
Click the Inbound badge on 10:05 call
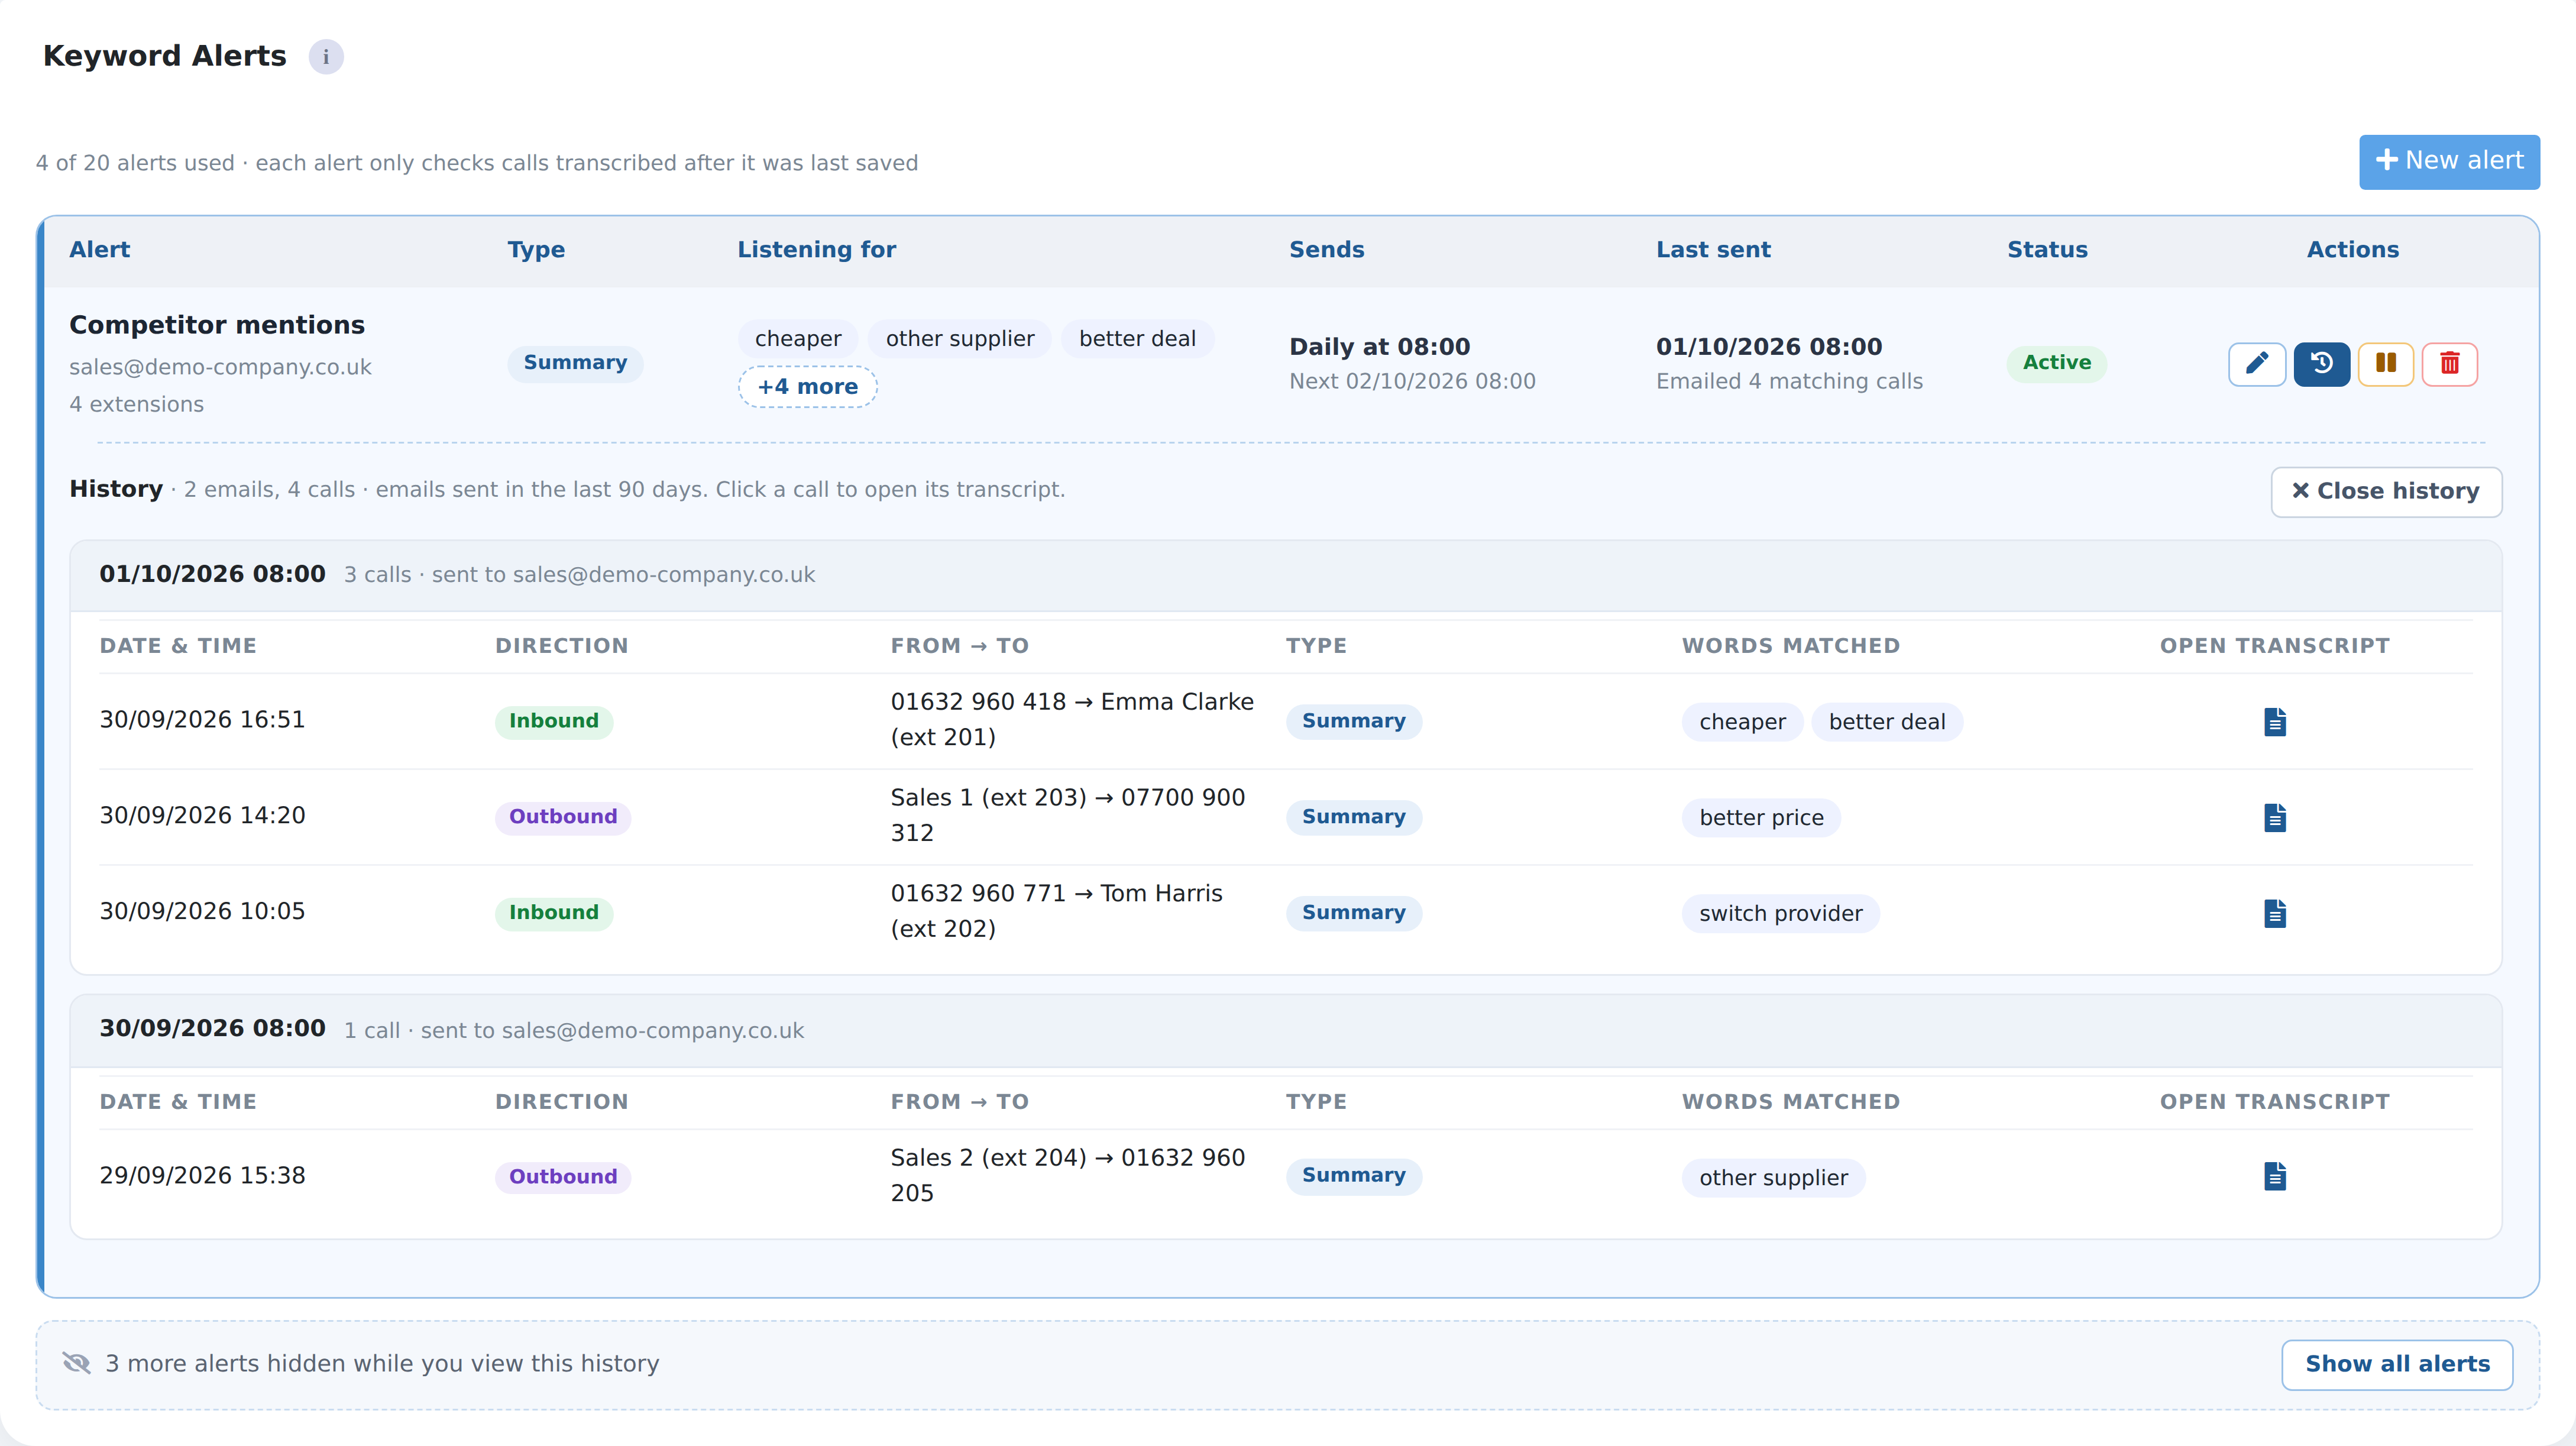554,913
